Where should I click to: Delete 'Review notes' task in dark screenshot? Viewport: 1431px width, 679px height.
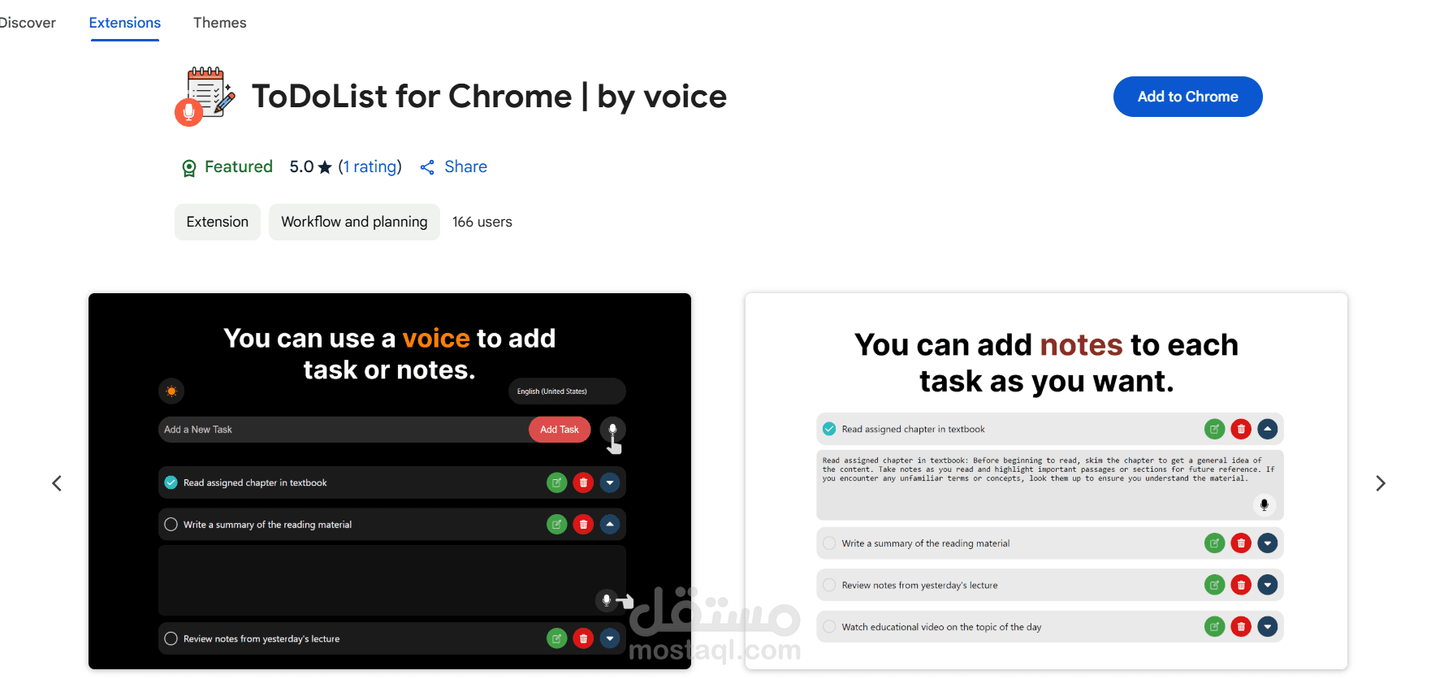pos(583,638)
